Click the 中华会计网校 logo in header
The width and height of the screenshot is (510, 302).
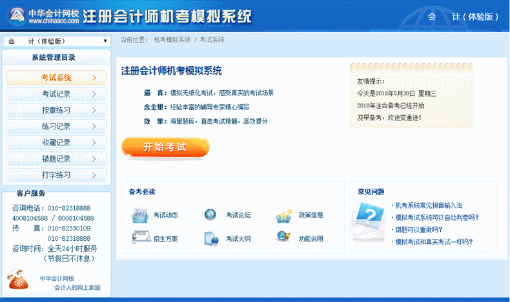(x=45, y=15)
